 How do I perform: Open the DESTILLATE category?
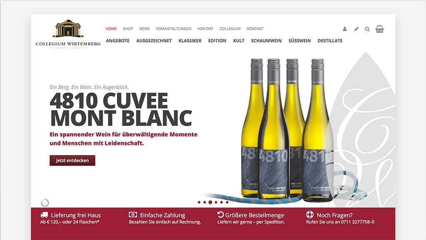coord(330,40)
